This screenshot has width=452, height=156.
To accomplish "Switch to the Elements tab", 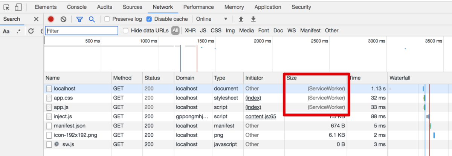I will 46,7.
